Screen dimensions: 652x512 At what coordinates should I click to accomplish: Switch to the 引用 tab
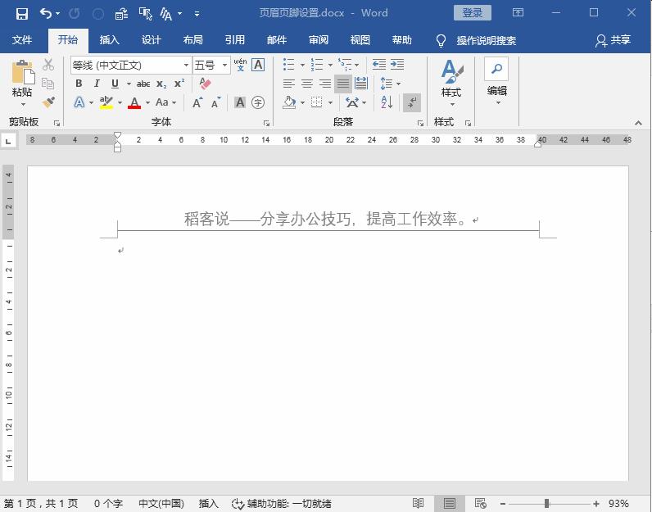[x=234, y=40]
